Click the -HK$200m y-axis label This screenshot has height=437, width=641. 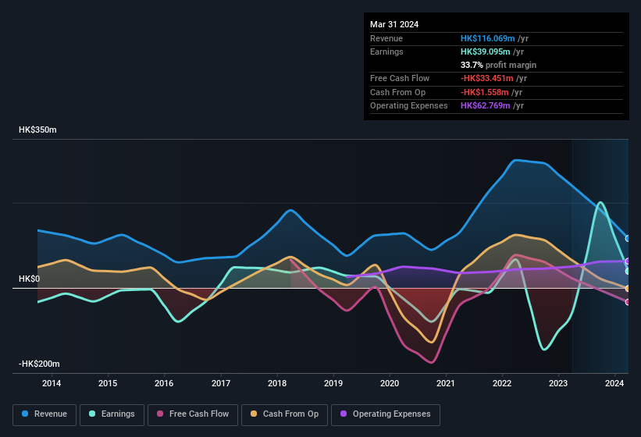tap(39, 364)
